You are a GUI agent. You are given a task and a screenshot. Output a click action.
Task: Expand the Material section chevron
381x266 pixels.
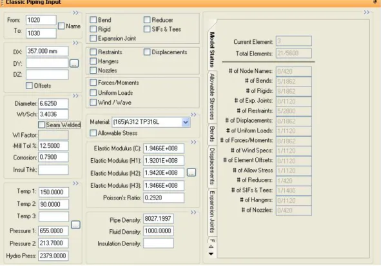click(x=193, y=114)
